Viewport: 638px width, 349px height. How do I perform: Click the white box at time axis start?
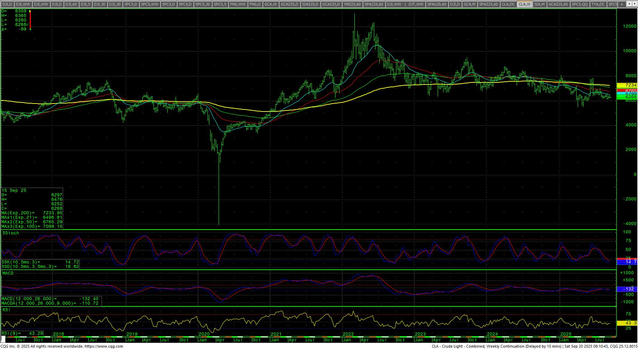coord(3,339)
